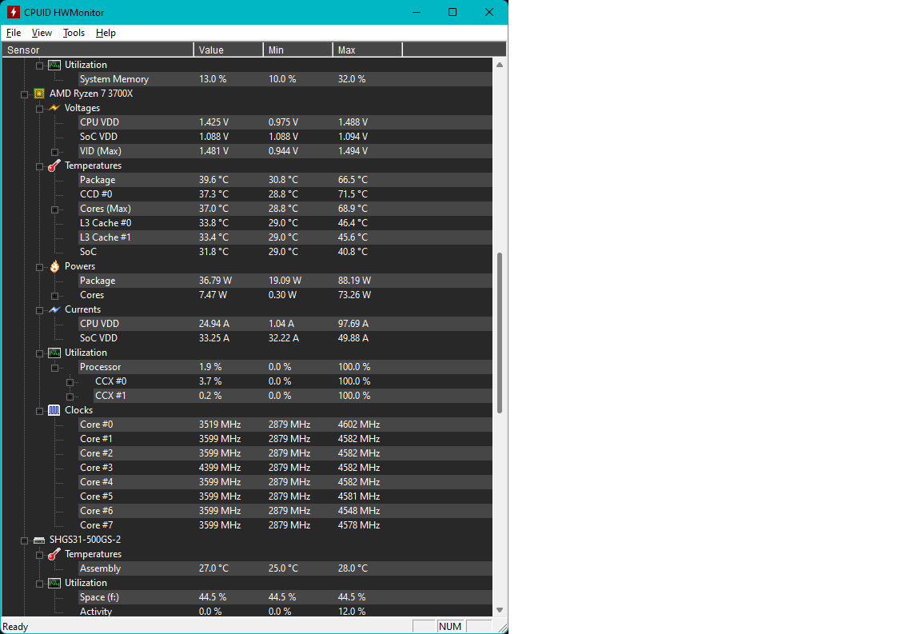This screenshot has height=634, width=921.
Task: Select the SoC VDD current row
Action: [x=285, y=338]
